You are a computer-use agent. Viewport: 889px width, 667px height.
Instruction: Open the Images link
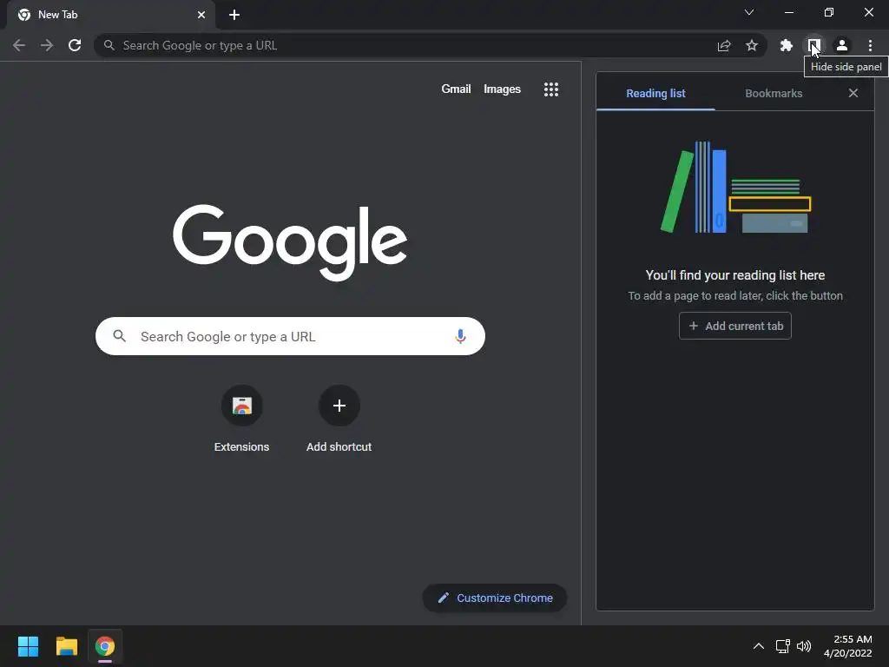502,89
